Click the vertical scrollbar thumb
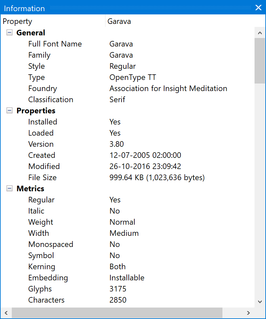This screenshot has height=319, width=266. click(x=260, y=61)
